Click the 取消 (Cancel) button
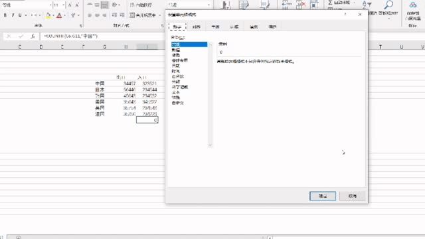This screenshot has width=425, height=239. coord(352,196)
